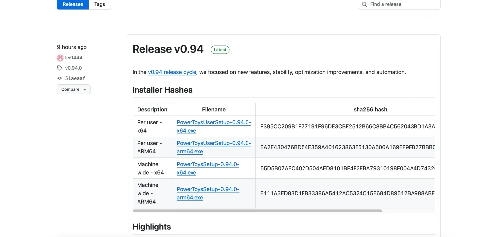This screenshot has width=497, height=237.
Task: Click the 'Installer Hashes' heading
Action: point(162,90)
